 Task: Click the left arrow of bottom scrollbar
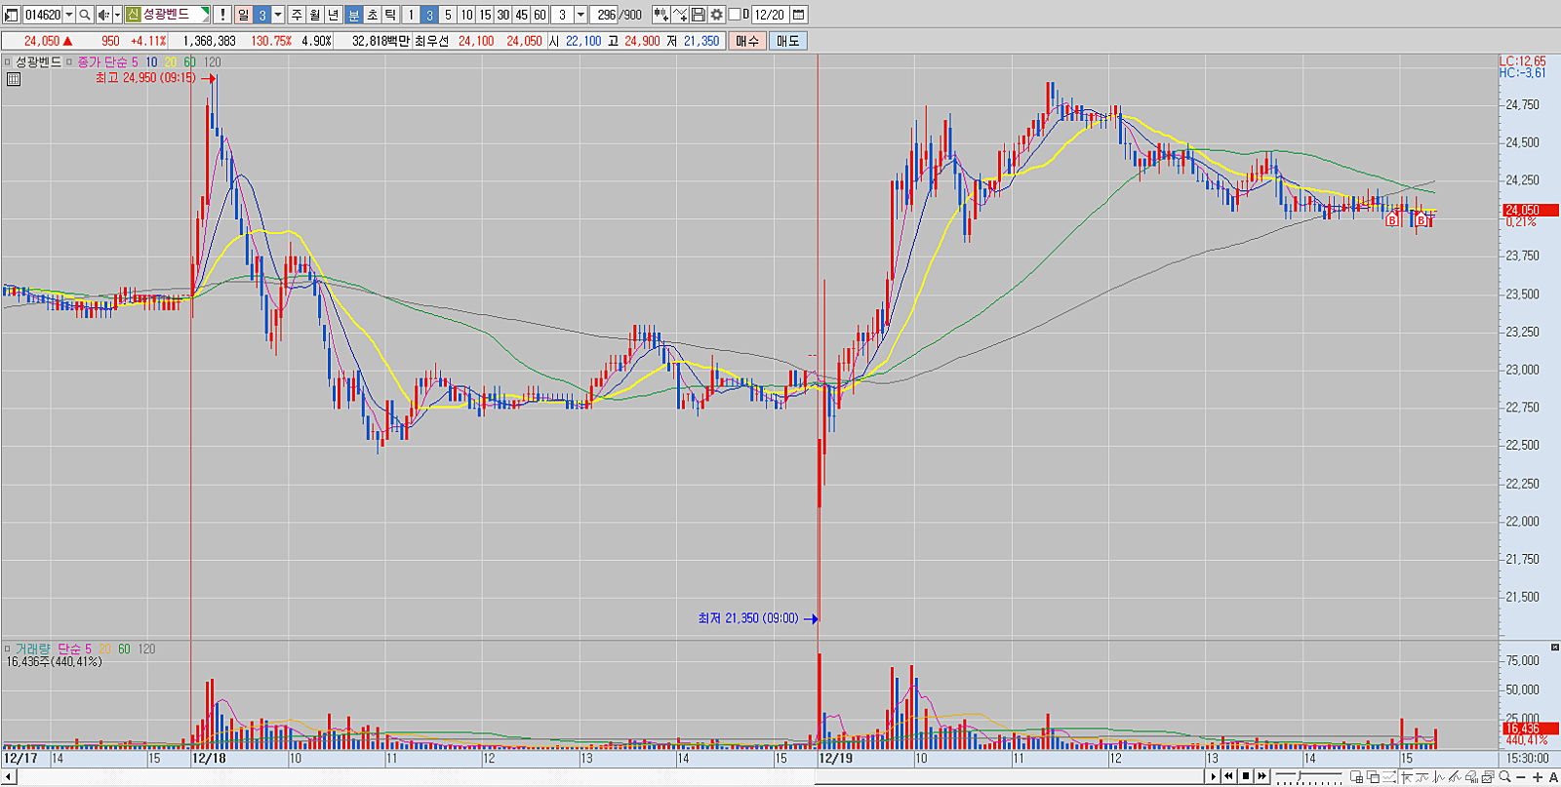[x=9, y=777]
